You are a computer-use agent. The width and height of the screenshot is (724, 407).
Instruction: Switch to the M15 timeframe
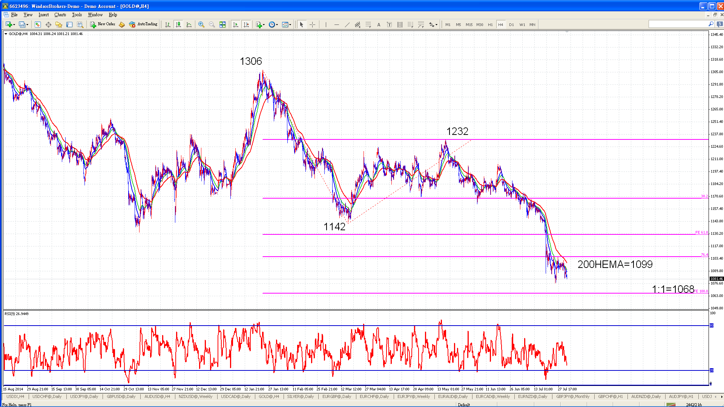(x=469, y=24)
